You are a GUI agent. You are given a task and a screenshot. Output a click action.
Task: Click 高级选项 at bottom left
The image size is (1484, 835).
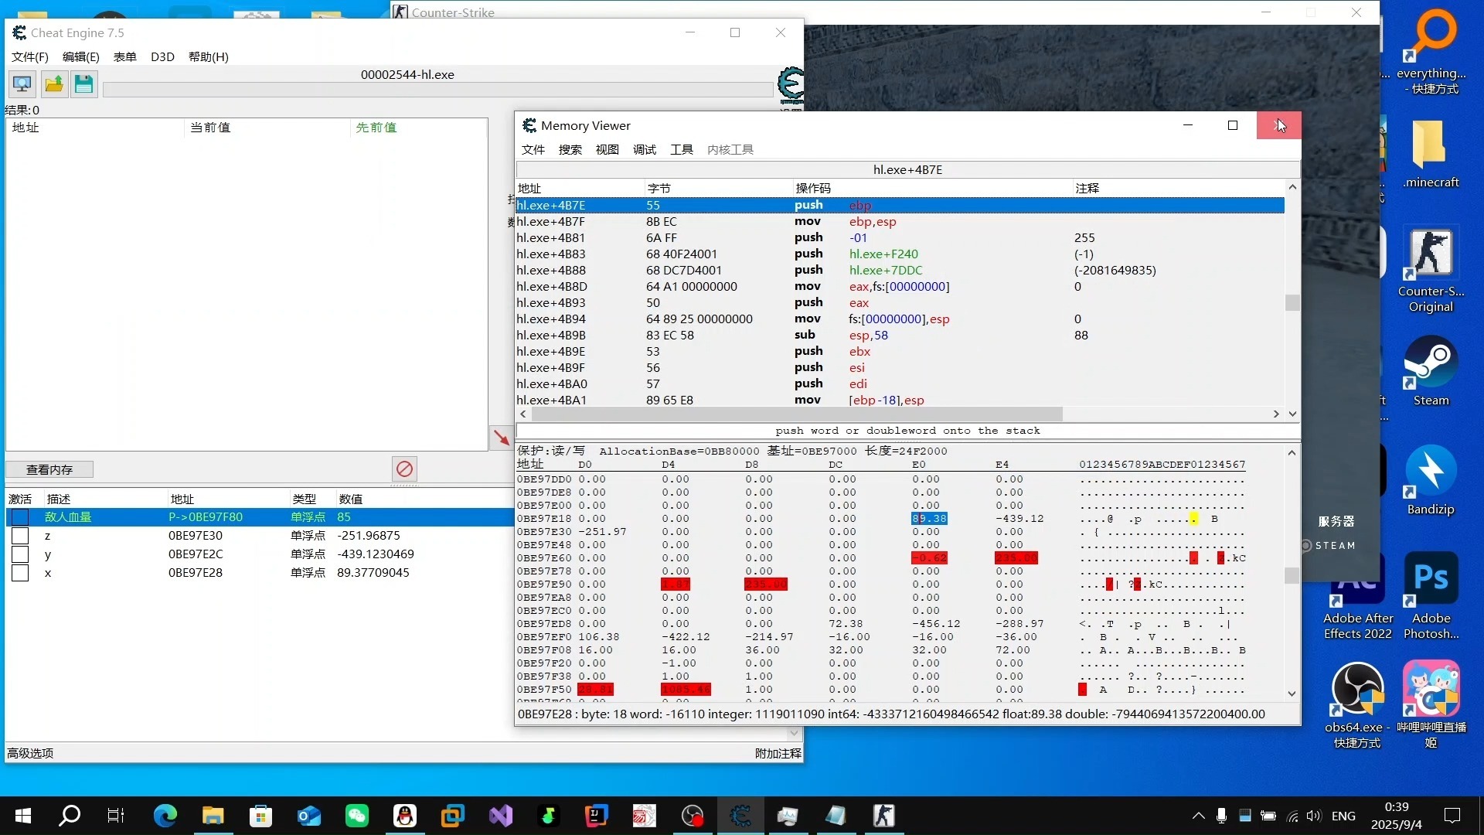[x=30, y=753]
